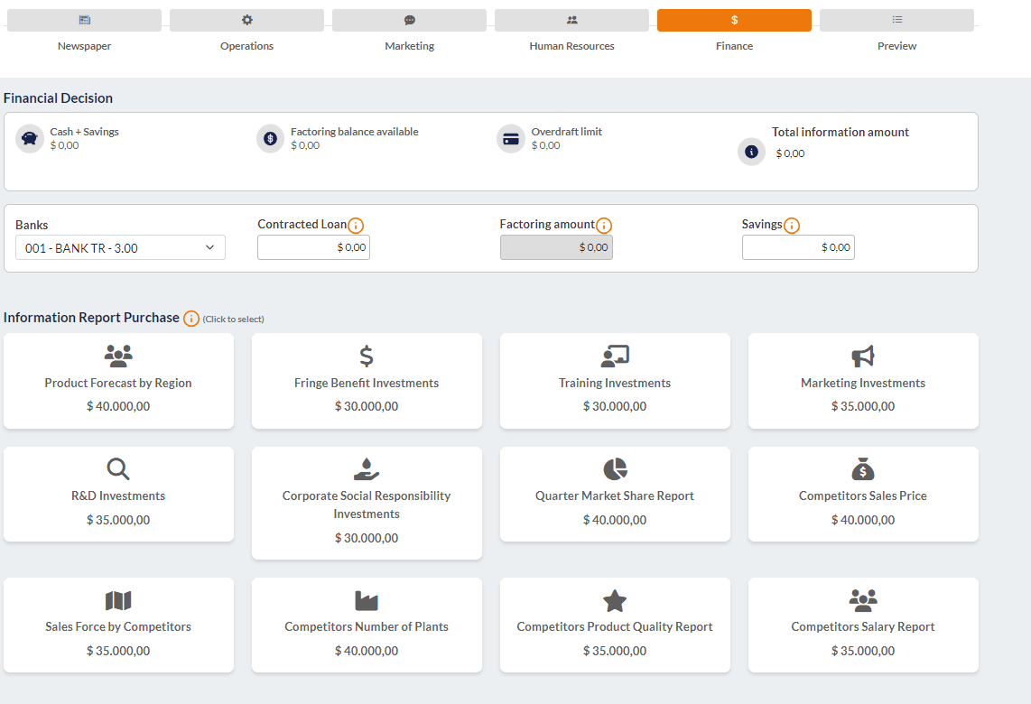Select the Quarter Market Share Report card
This screenshot has height=704, width=1031.
pyautogui.click(x=615, y=494)
